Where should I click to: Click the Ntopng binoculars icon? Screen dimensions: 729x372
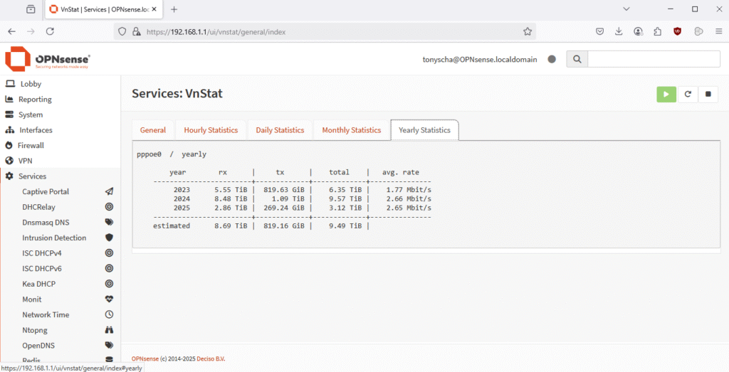coord(109,330)
